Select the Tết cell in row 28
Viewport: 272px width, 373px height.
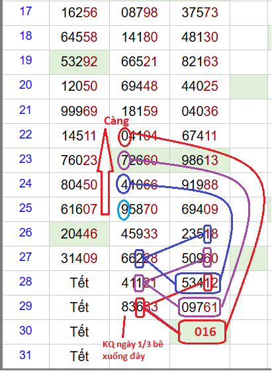tap(79, 283)
